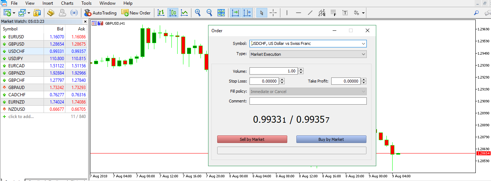
Task: Click the grey cloud hosting toolbar icon
Action: tap(62, 13)
